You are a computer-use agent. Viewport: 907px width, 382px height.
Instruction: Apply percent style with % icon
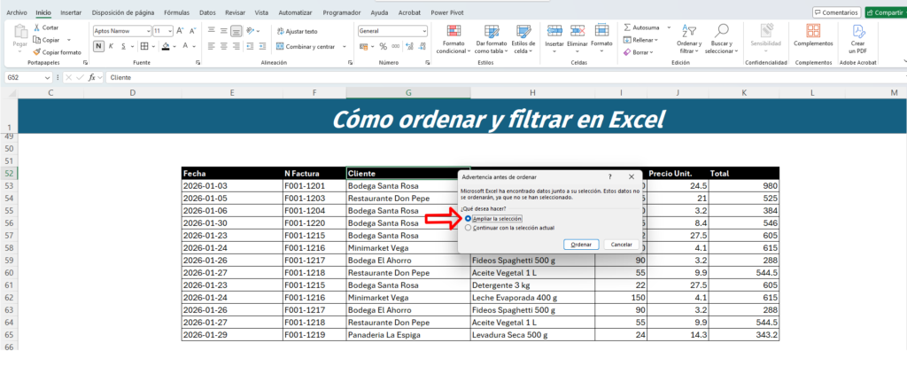tap(384, 46)
